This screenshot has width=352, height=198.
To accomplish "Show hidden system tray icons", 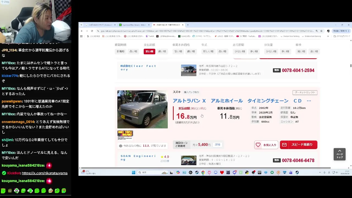I will pyautogui.click(x=320, y=172).
